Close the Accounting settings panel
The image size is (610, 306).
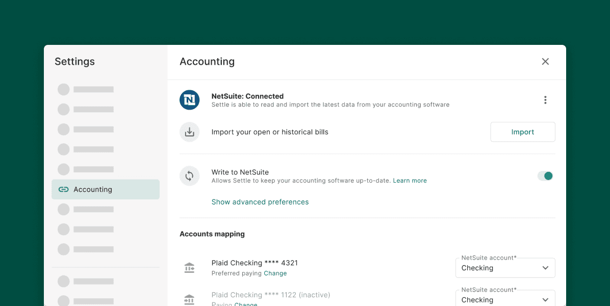tap(545, 61)
